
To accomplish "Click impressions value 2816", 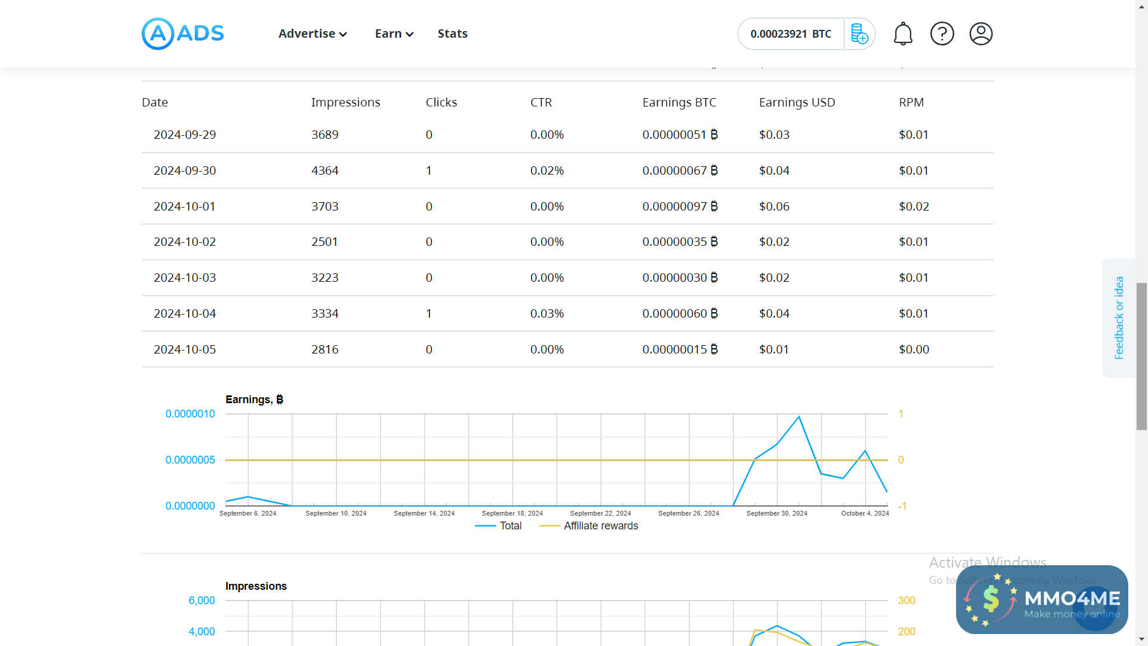I will 325,349.
